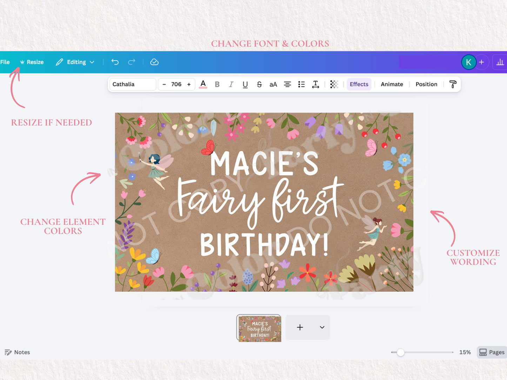Click the copy style paint roller icon
This screenshot has width=507, height=380.
453,84
